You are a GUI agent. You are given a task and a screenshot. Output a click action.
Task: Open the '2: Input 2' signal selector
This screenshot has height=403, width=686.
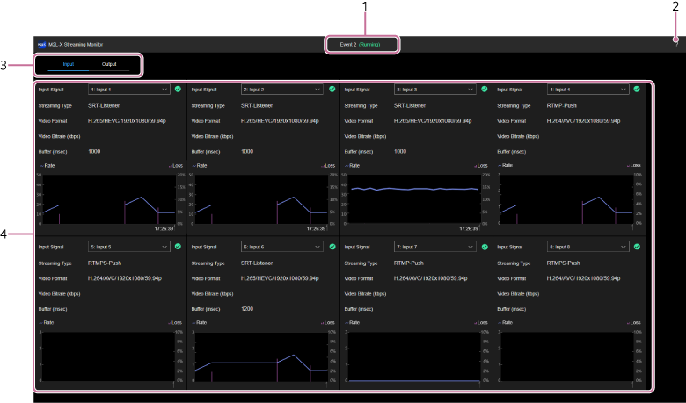tap(281, 89)
